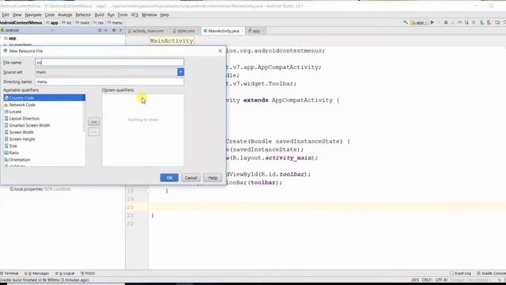Open the Source set dropdown arrow
The height and width of the screenshot is (285, 506).
(181, 72)
